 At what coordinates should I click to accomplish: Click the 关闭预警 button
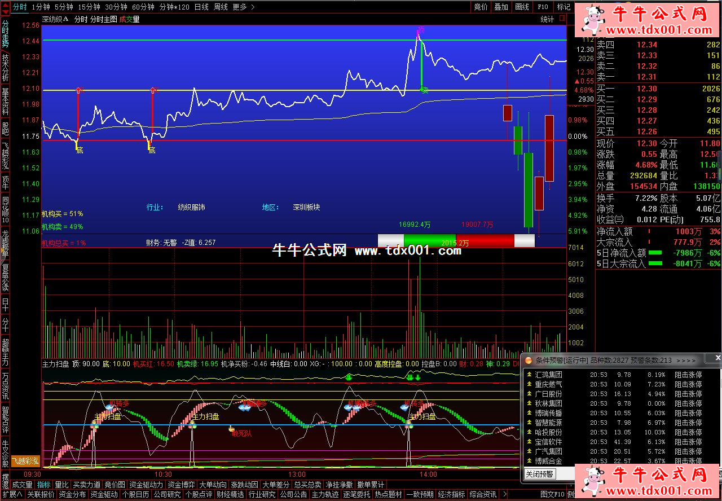click(x=540, y=473)
